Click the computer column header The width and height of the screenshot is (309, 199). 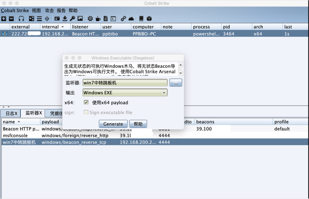(x=146, y=27)
